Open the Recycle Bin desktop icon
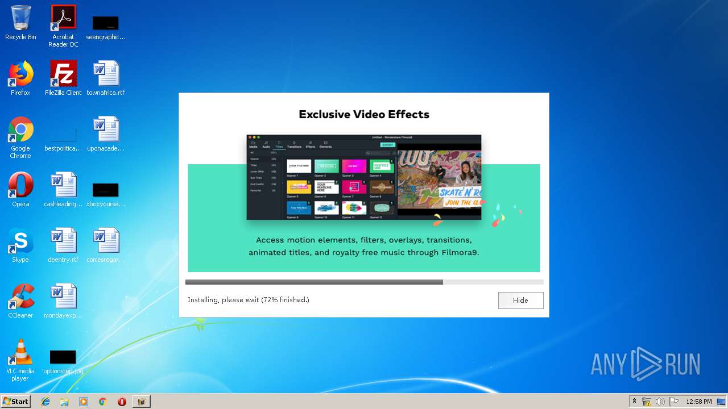The height and width of the screenshot is (409, 728). click(20, 23)
